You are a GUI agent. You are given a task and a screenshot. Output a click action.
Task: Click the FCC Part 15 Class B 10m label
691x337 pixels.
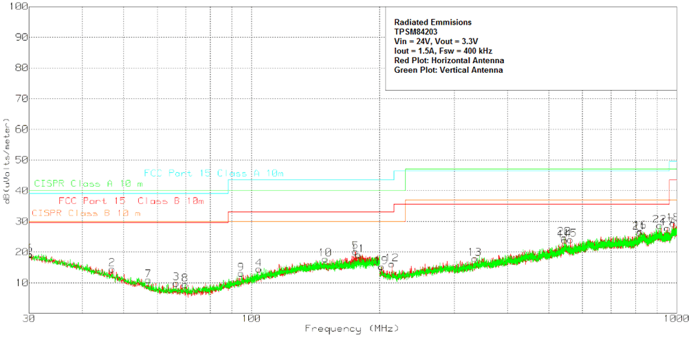131,201
